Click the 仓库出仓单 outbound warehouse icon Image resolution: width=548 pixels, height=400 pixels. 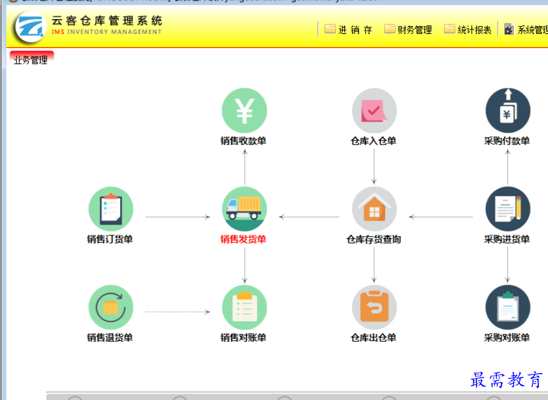click(374, 307)
